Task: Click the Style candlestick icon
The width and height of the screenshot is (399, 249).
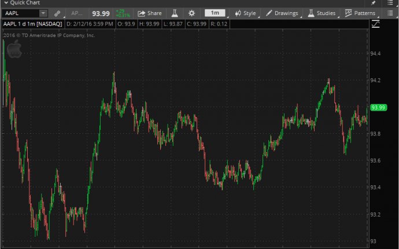Action: point(238,13)
